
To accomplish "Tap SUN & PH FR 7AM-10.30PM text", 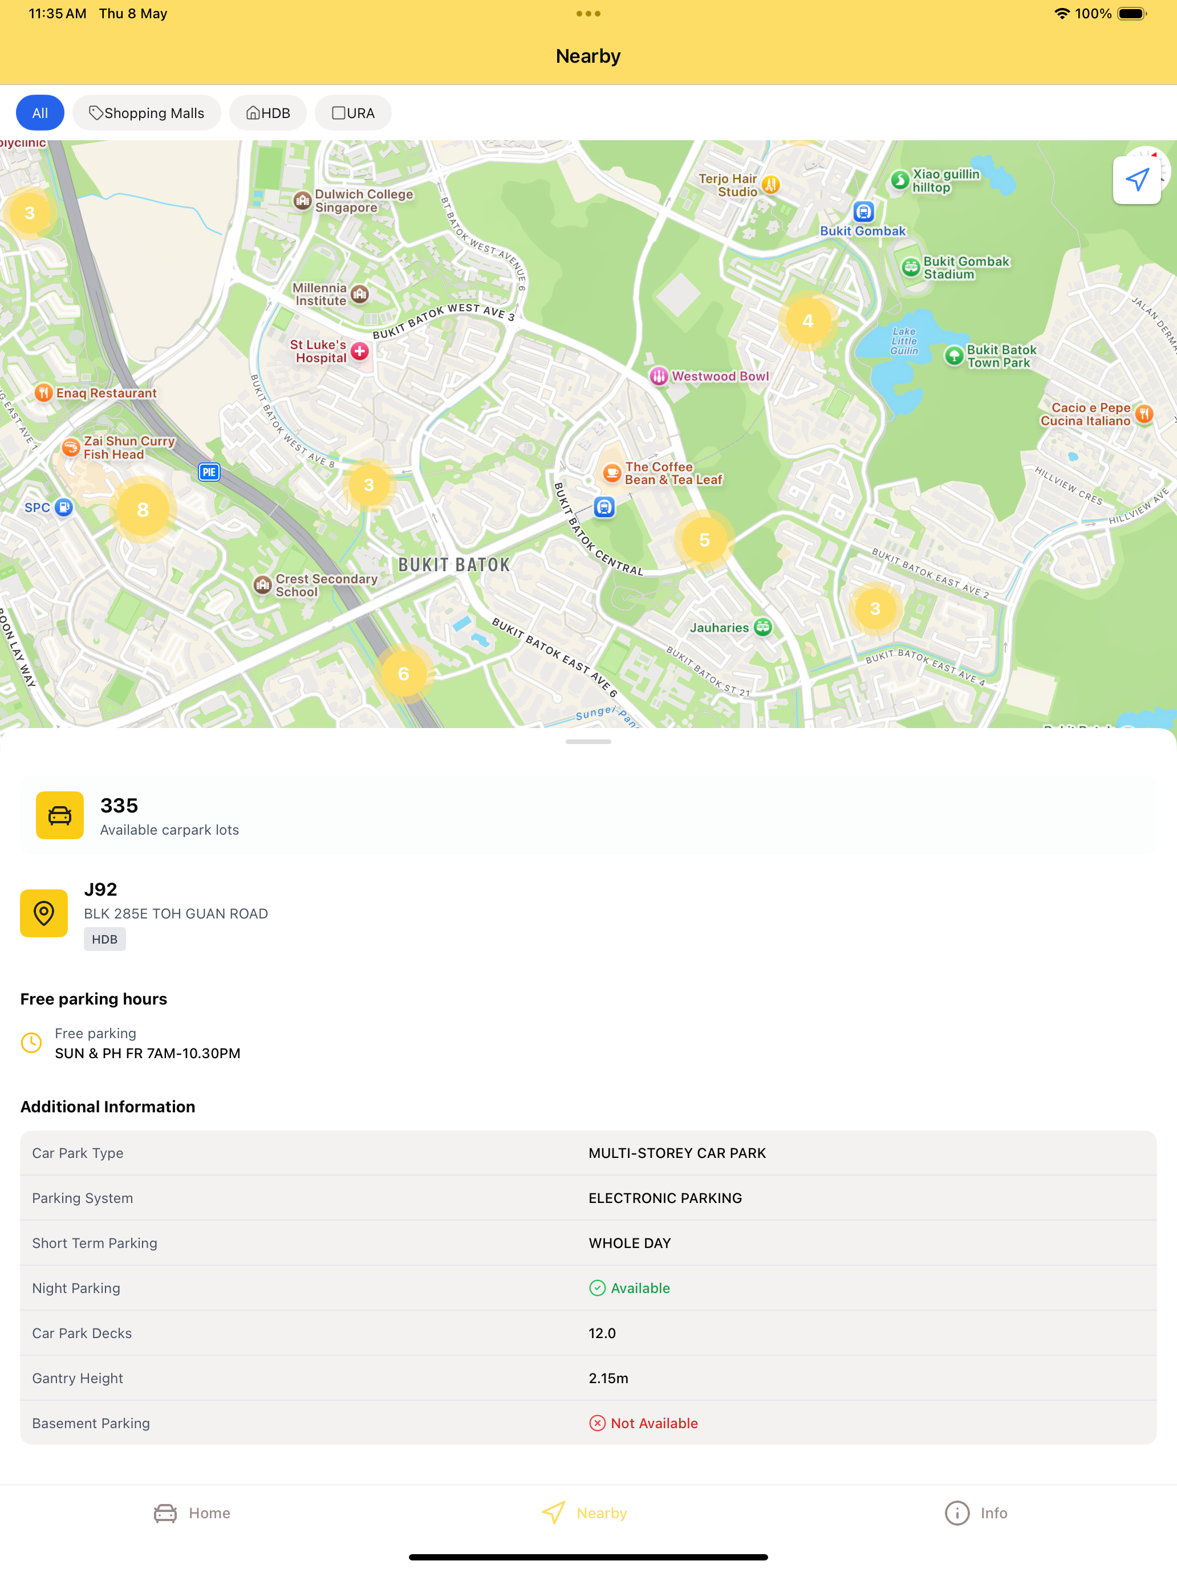I will [x=148, y=1054].
